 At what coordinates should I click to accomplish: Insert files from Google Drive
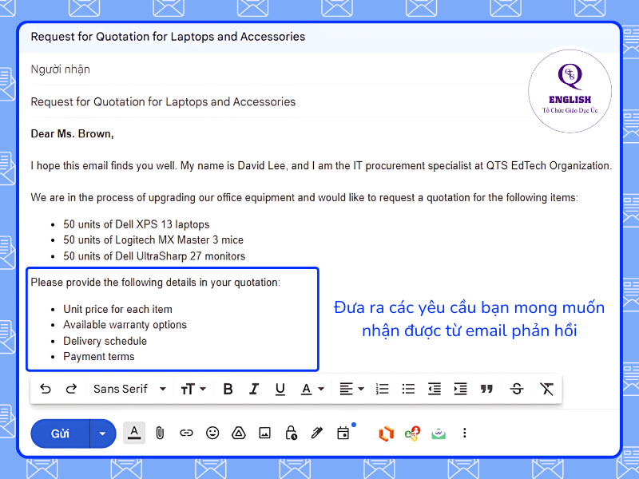click(238, 433)
